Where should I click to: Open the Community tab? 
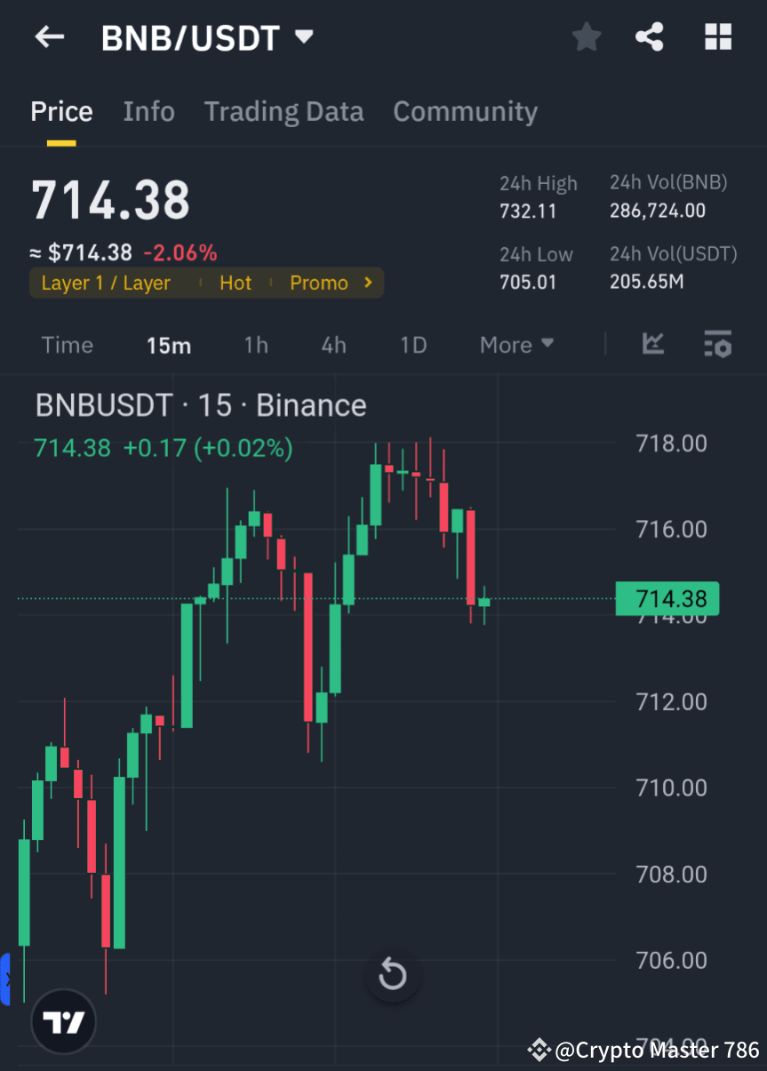[465, 111]
